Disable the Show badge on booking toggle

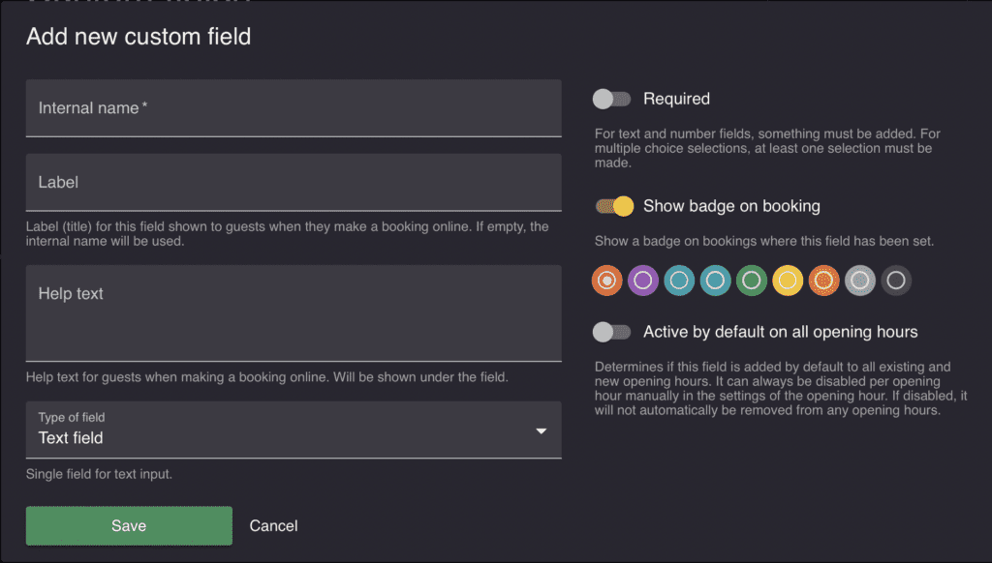612,206
